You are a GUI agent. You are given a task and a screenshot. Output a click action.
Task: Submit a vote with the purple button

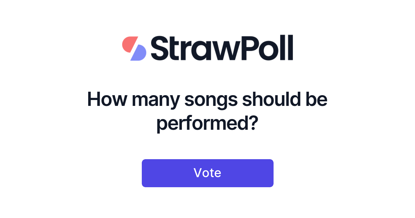click(x=207, y=173)
